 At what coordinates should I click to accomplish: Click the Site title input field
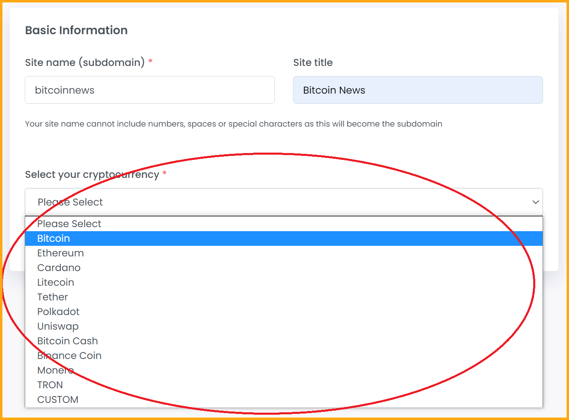418,90
